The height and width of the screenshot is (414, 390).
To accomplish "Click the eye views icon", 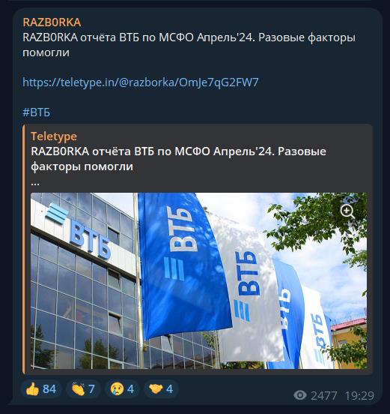I will [x=300, y=395].
